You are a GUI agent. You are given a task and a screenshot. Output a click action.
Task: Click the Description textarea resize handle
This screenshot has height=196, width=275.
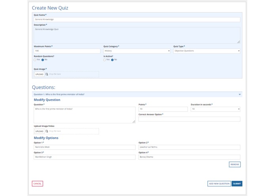(239, 42)
